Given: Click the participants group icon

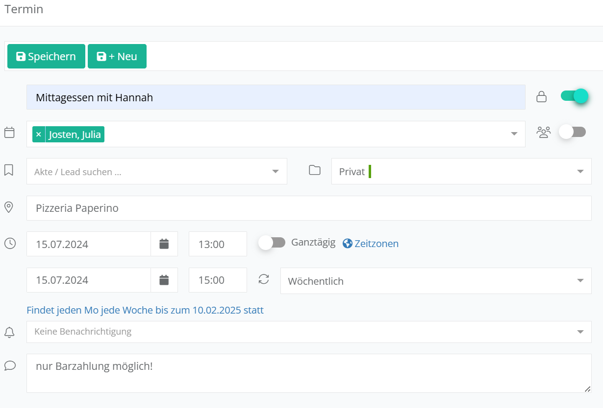Looking at the screenshot, I should pos(543,133).
